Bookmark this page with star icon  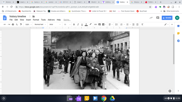pos(150,7)
